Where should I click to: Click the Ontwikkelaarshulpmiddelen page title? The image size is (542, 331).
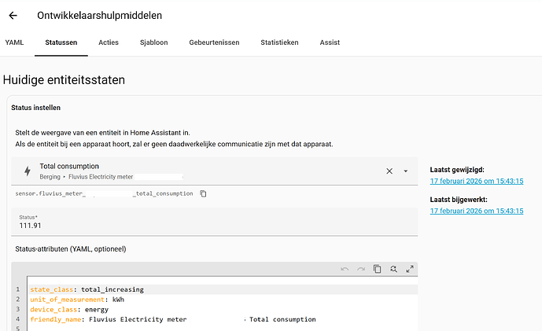click(x=100, y=16)
